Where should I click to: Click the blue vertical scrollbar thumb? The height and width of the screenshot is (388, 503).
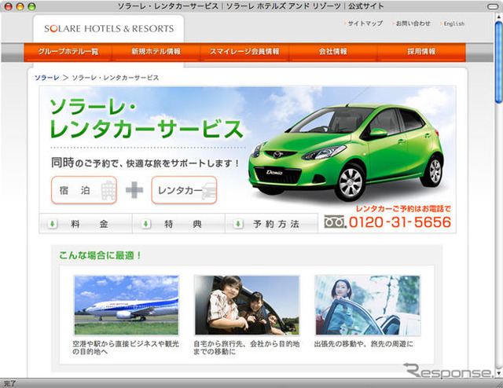point(498,63)
